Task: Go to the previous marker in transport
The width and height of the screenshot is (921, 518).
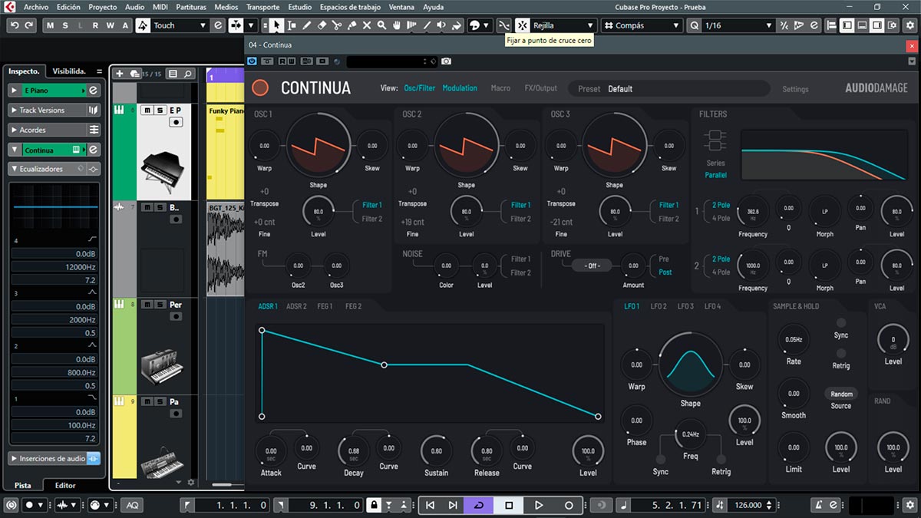Action: click(x=430, y=505)
